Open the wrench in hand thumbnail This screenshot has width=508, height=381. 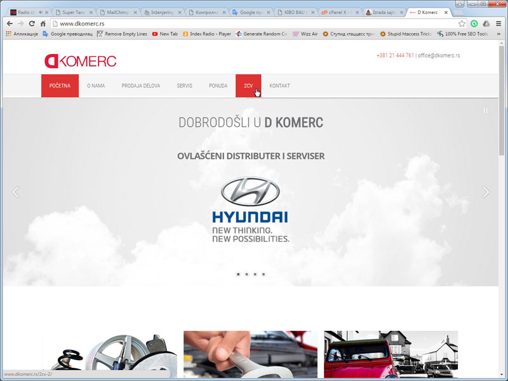[x=250, y=355]
